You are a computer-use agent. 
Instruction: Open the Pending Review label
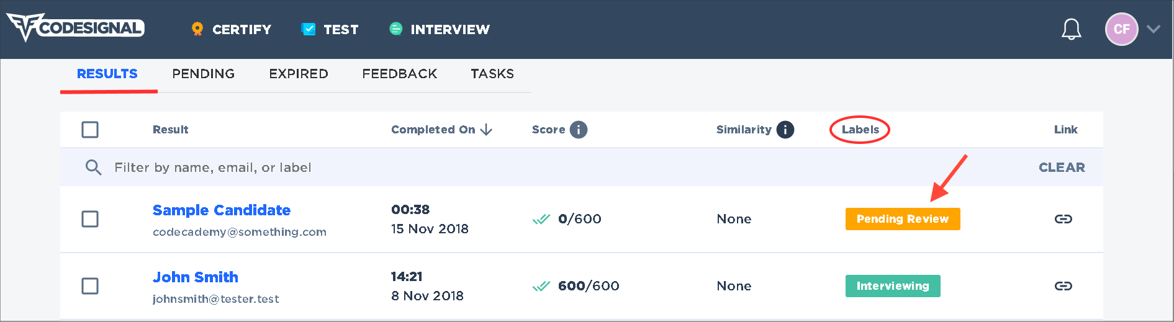click(903, 219)
